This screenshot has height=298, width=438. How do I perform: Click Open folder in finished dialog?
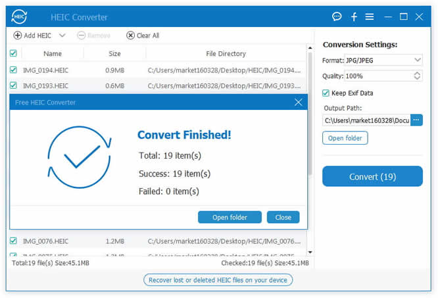pos(230,217)
